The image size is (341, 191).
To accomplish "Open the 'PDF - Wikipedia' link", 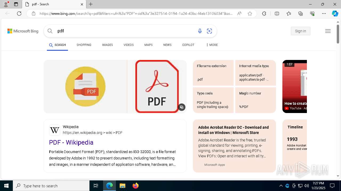I will [x=71, y=142].
